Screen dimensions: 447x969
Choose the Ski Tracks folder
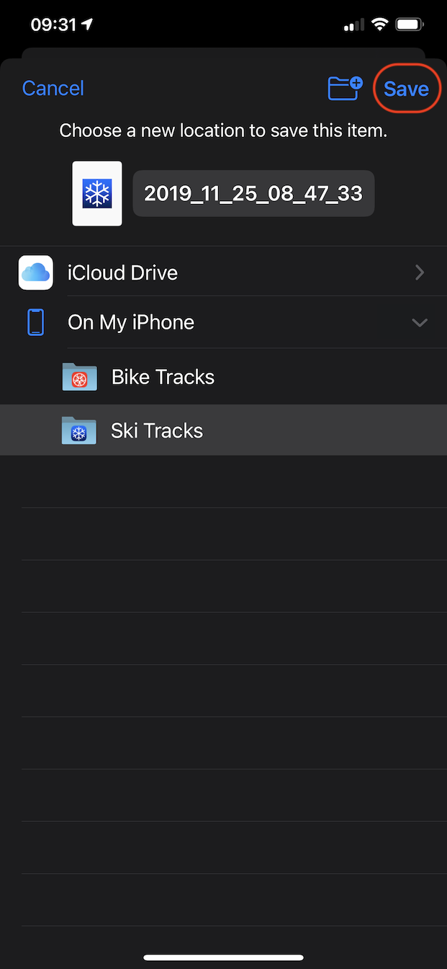tap(223, 430)
